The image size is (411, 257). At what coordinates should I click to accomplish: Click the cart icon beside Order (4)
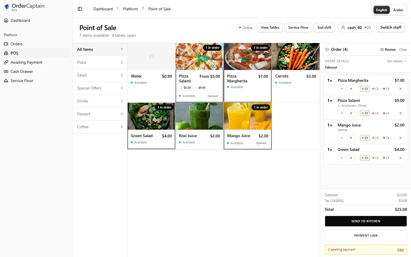point(327,49)
